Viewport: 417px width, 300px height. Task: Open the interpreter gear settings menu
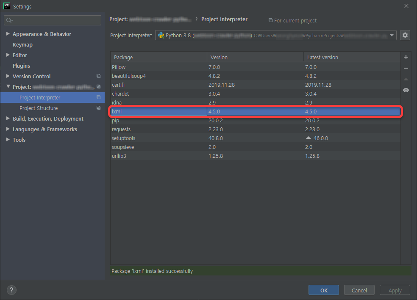point(405,35)
